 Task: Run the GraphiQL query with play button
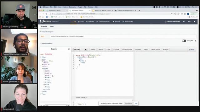pos(86,49)
